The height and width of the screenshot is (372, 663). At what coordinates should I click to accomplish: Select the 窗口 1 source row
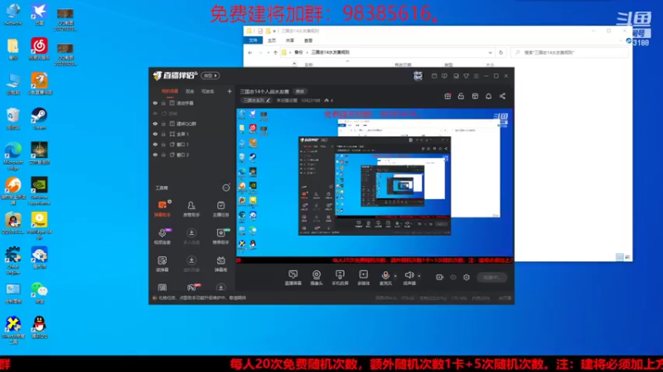tap(192, 144)
